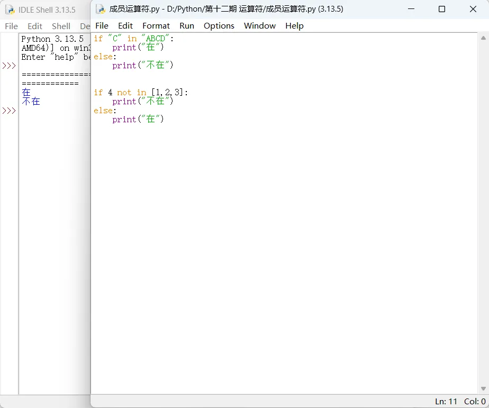
Task: Click the bottom >>> prompt in Shell
Action: (8, 111)
